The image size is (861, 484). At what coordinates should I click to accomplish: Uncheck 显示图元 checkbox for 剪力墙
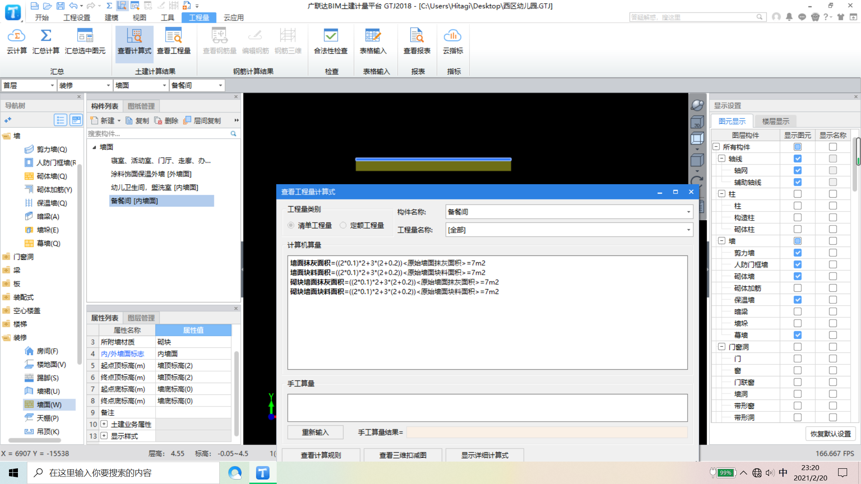[x=797, y=253]
